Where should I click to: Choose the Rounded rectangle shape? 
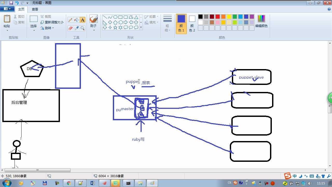126,17
